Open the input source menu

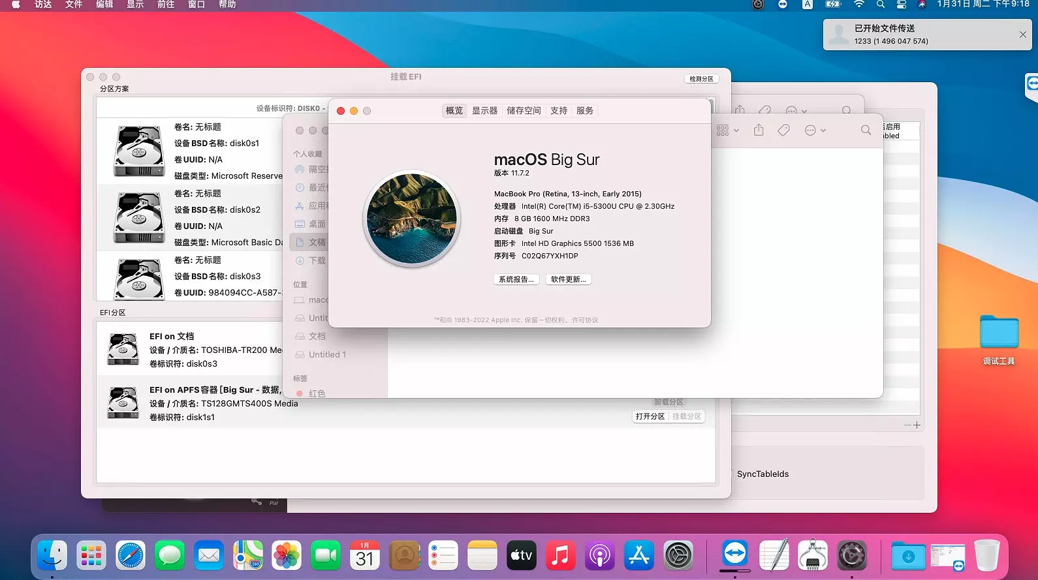coord(808,5)
